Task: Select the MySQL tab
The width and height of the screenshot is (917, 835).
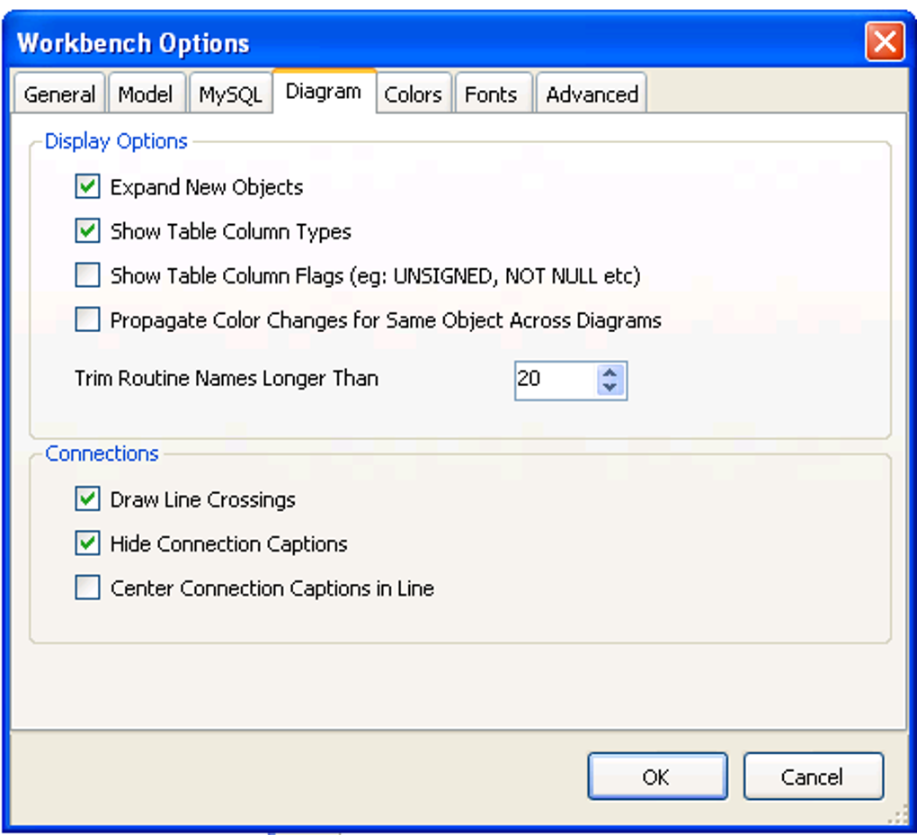Action: [230, 94]
